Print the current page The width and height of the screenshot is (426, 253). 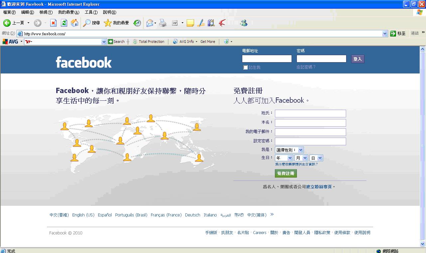[x=162, y=23]
